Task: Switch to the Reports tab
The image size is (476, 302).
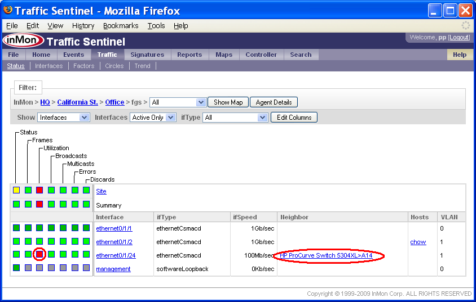Action: [x=189, y=55]
